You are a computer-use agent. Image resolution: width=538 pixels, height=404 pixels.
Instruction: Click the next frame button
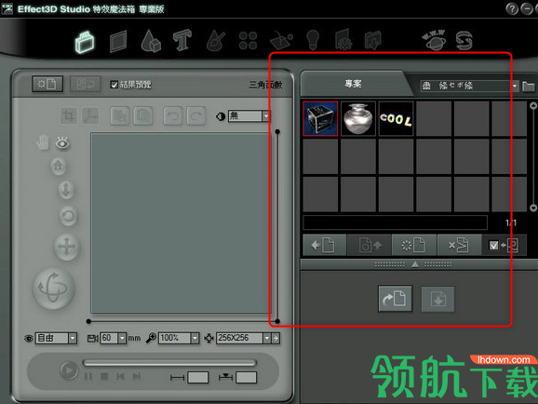tap(136, 377)
